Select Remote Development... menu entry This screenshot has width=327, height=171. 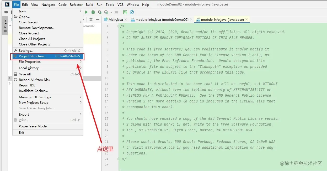click(48, 28)
